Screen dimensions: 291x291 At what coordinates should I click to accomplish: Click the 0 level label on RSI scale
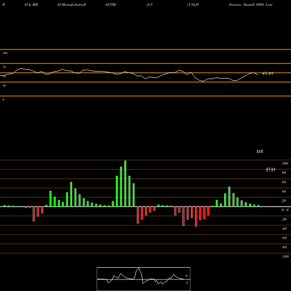pos(3,100)
